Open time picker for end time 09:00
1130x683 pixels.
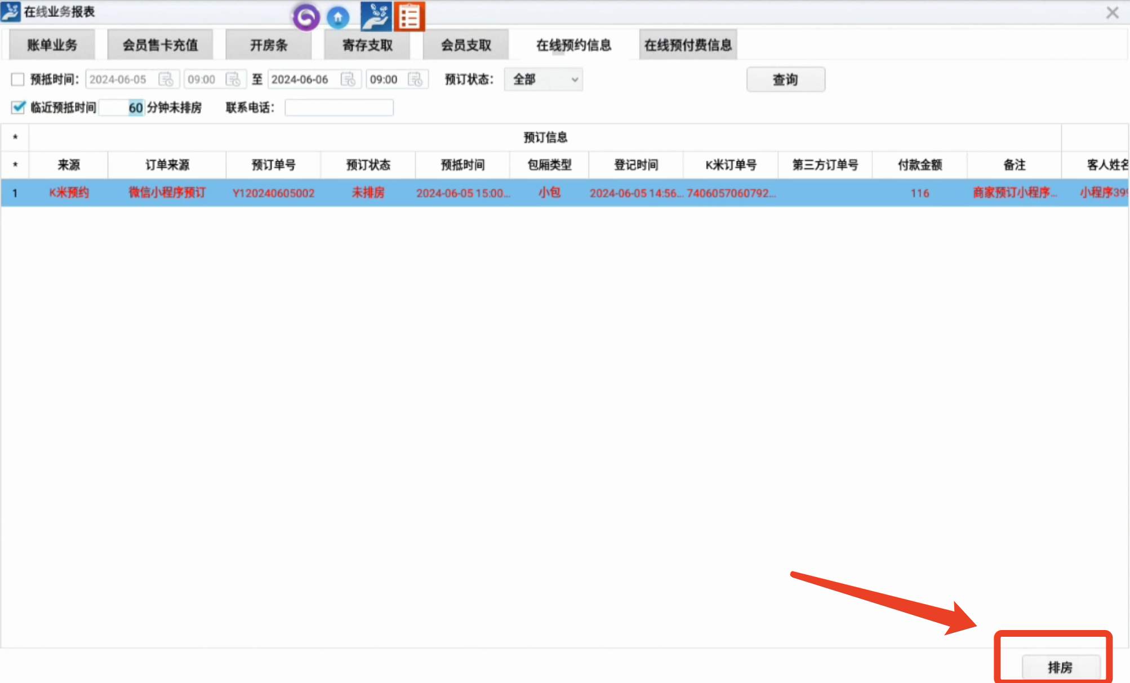[415, 79]
